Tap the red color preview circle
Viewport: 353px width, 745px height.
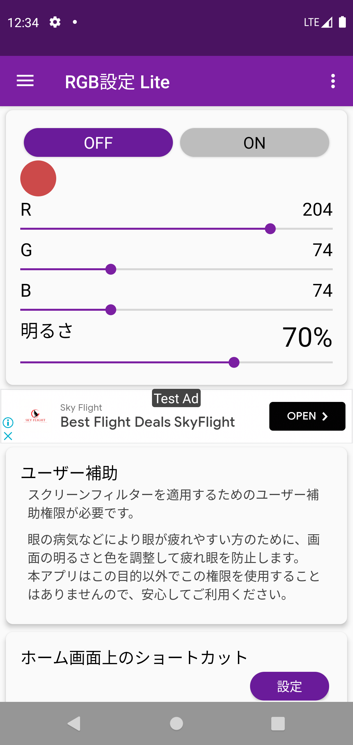pos(38,178)
